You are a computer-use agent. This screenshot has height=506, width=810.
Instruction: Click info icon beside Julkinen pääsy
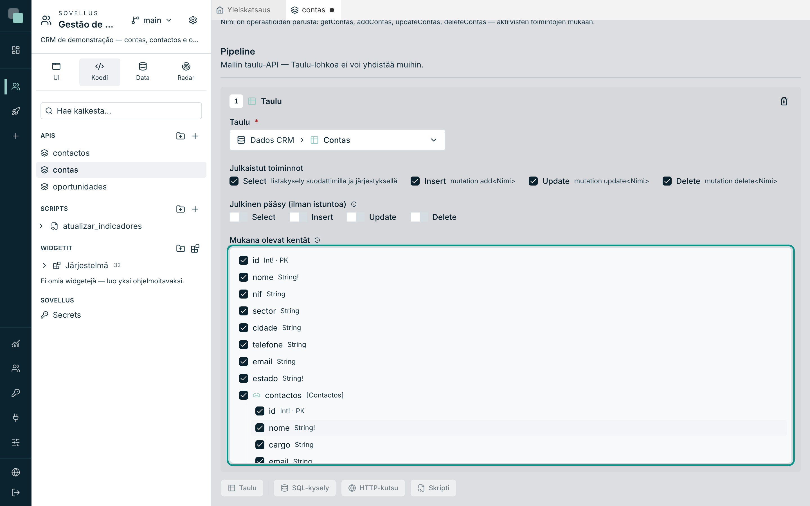[x=354, y=204]
